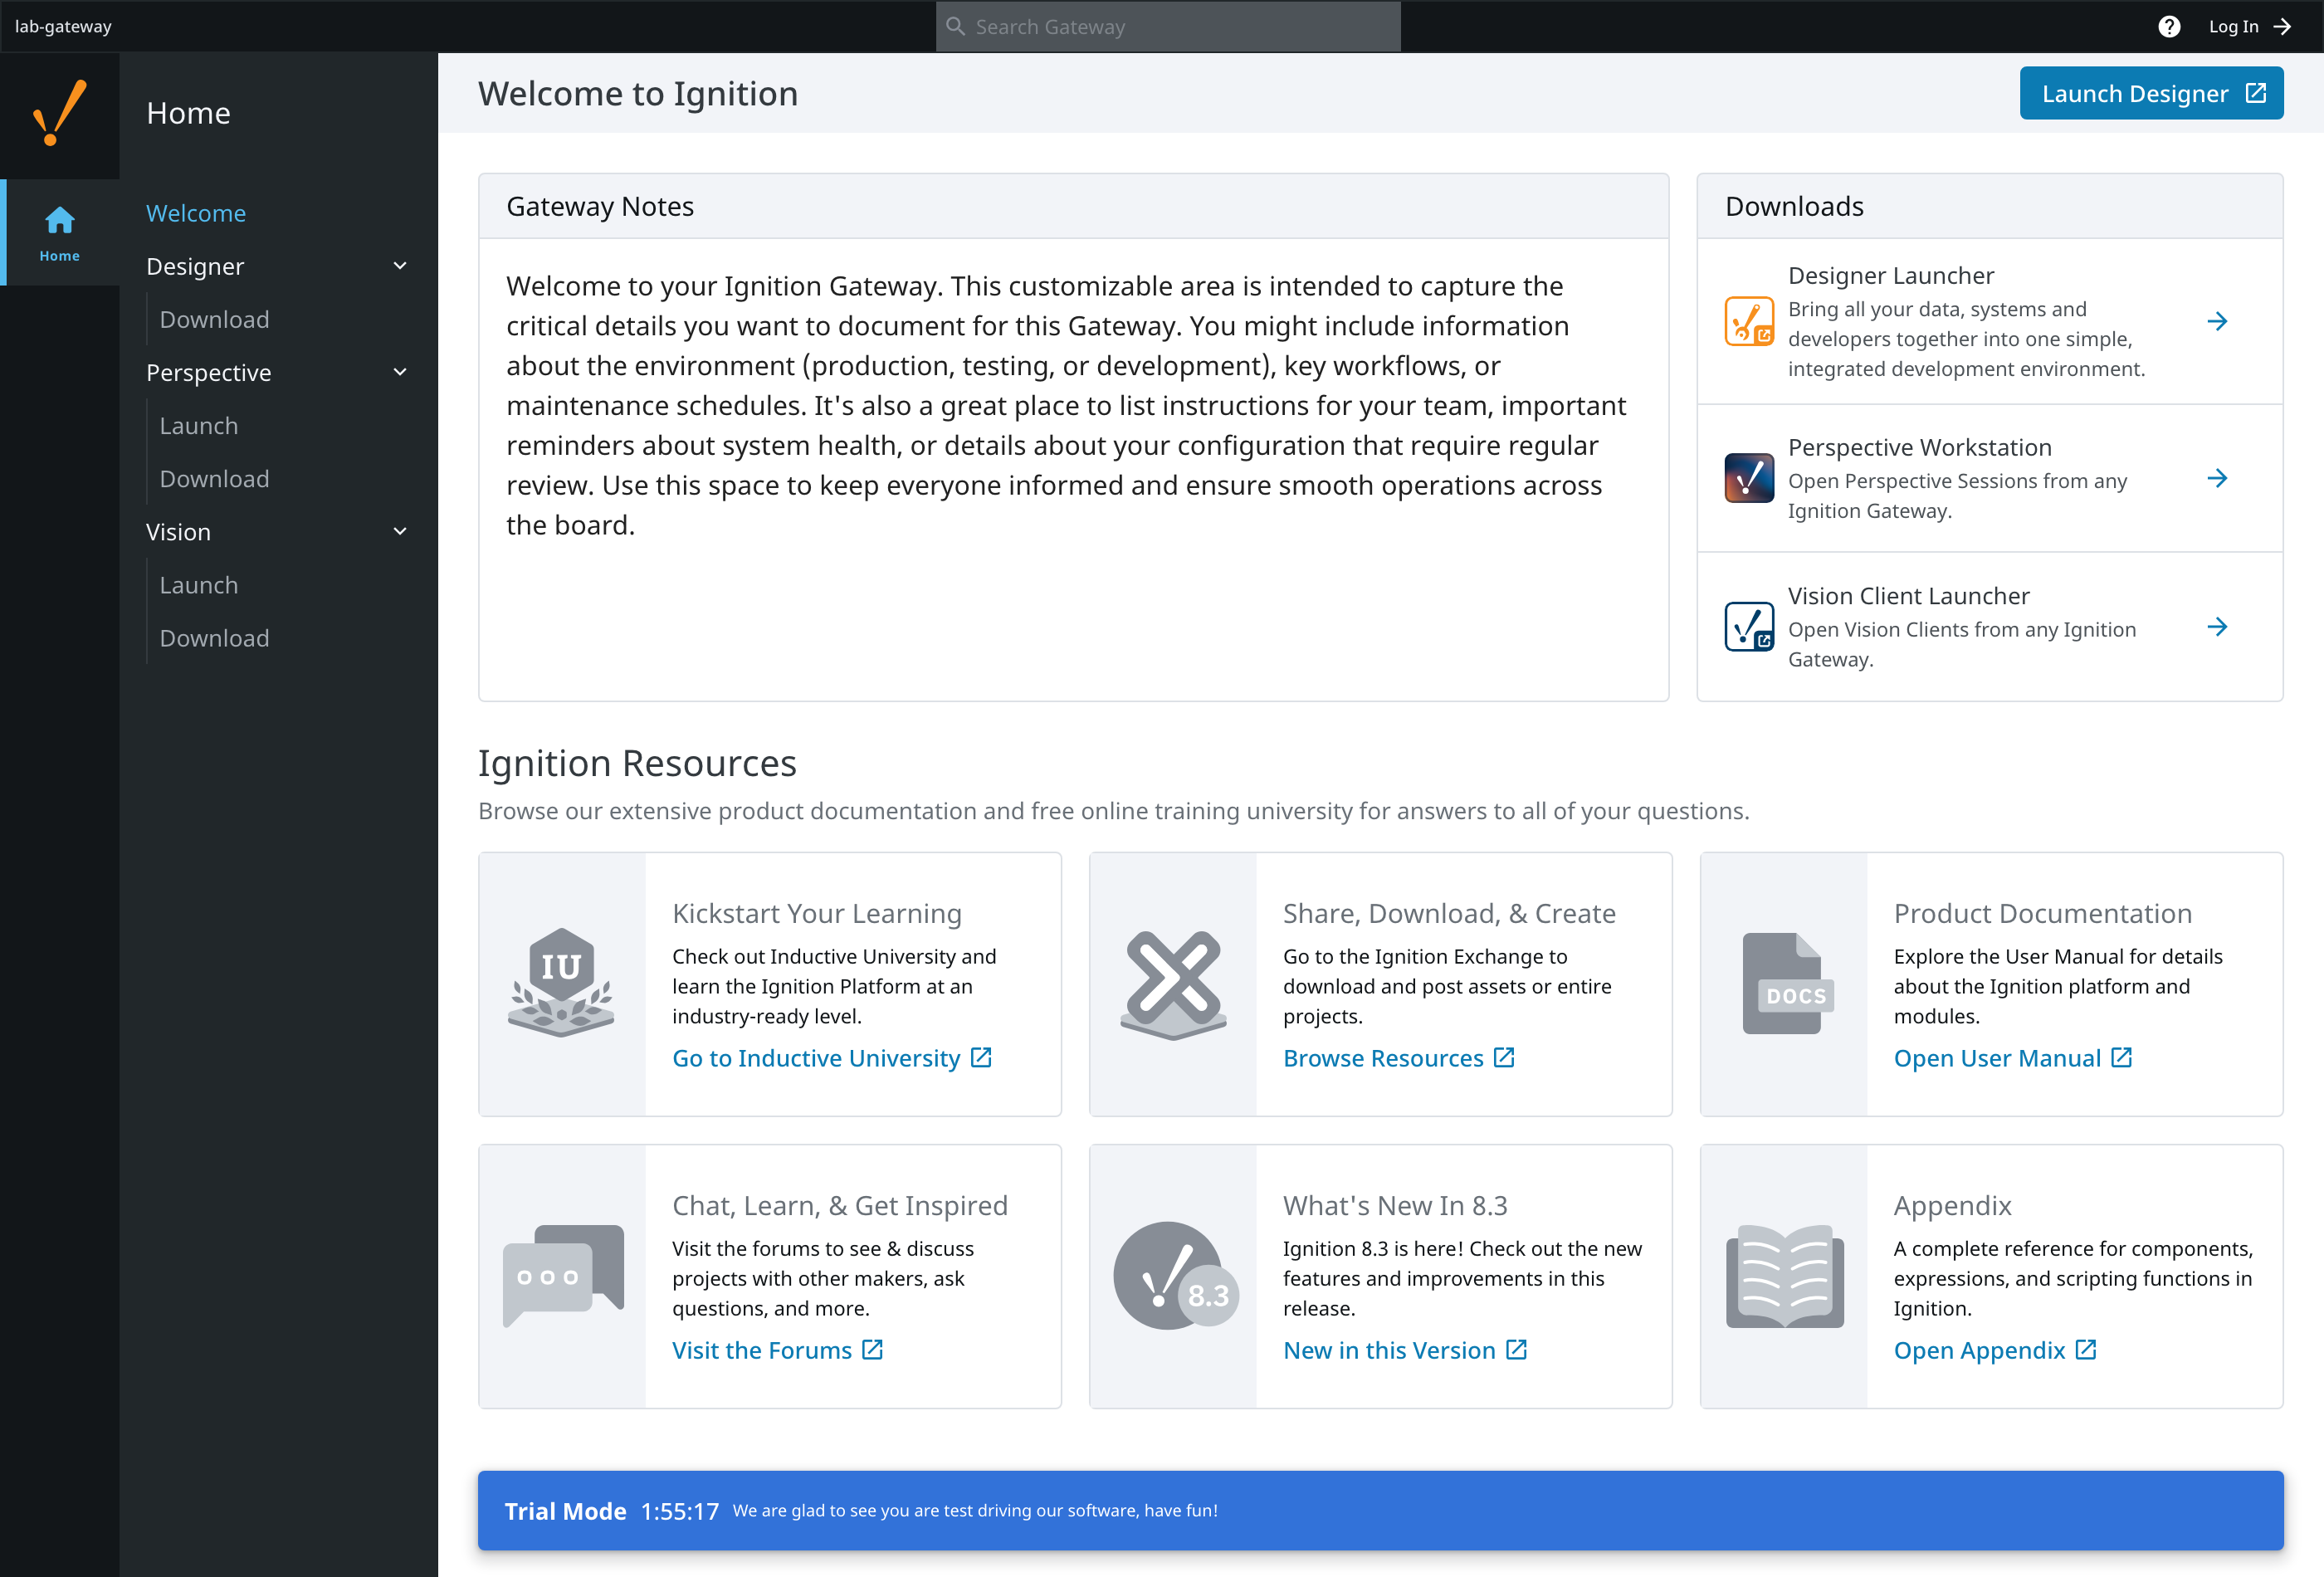The width and height of the screenshot is (2324, 1577).
Task: Click the Launch Designer button
Action: point(2151,93)
